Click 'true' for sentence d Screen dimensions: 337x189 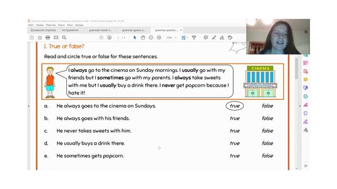(235, 143)
